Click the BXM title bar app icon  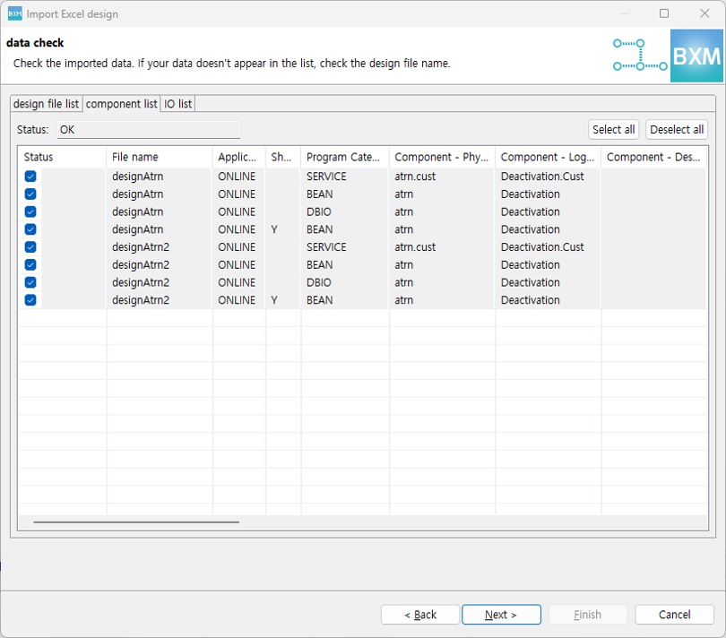tap(14, 13)
